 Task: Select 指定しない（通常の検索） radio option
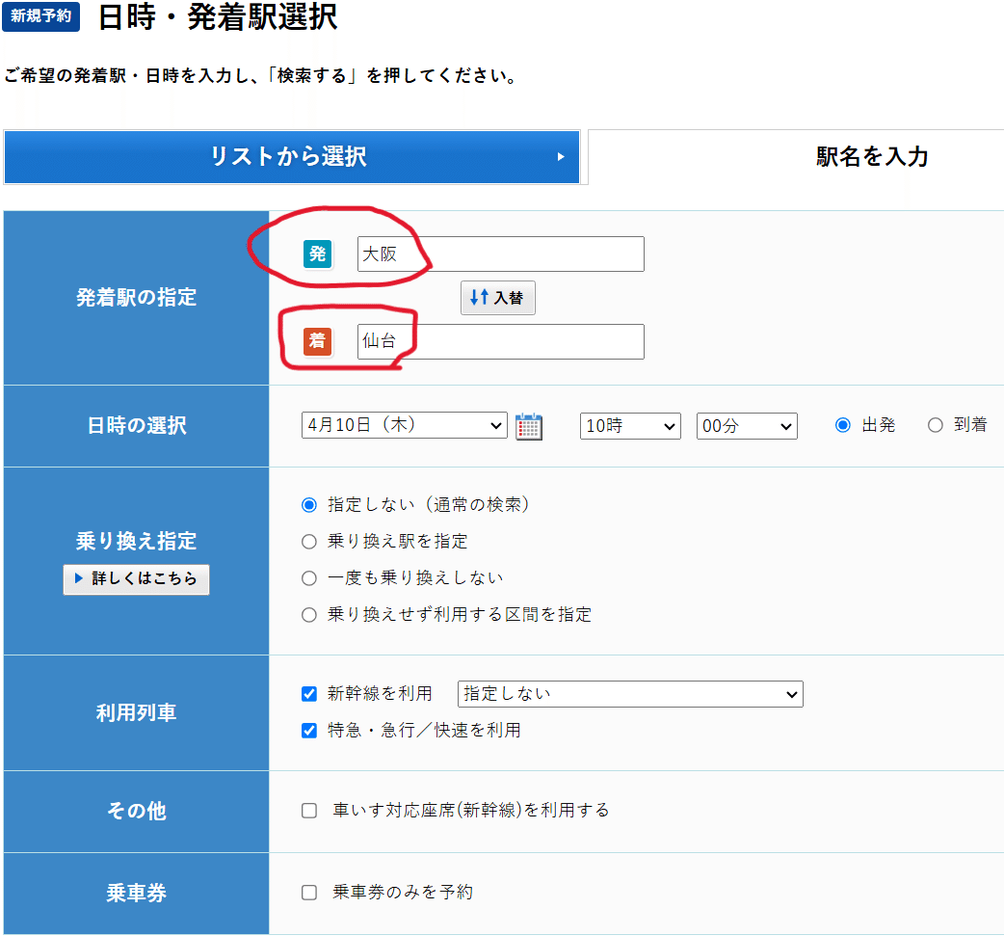click(309, 505)
